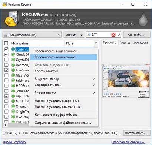Switch to the Заголовок tab
The image size is (152, 145).
[x=141, y=43]
